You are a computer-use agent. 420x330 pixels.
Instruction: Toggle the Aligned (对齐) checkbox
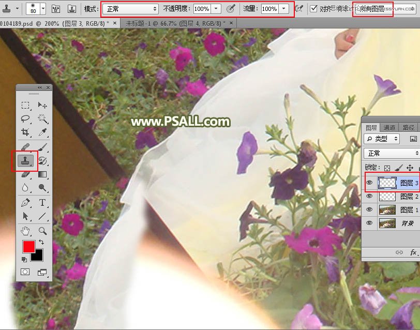point(313,9)
